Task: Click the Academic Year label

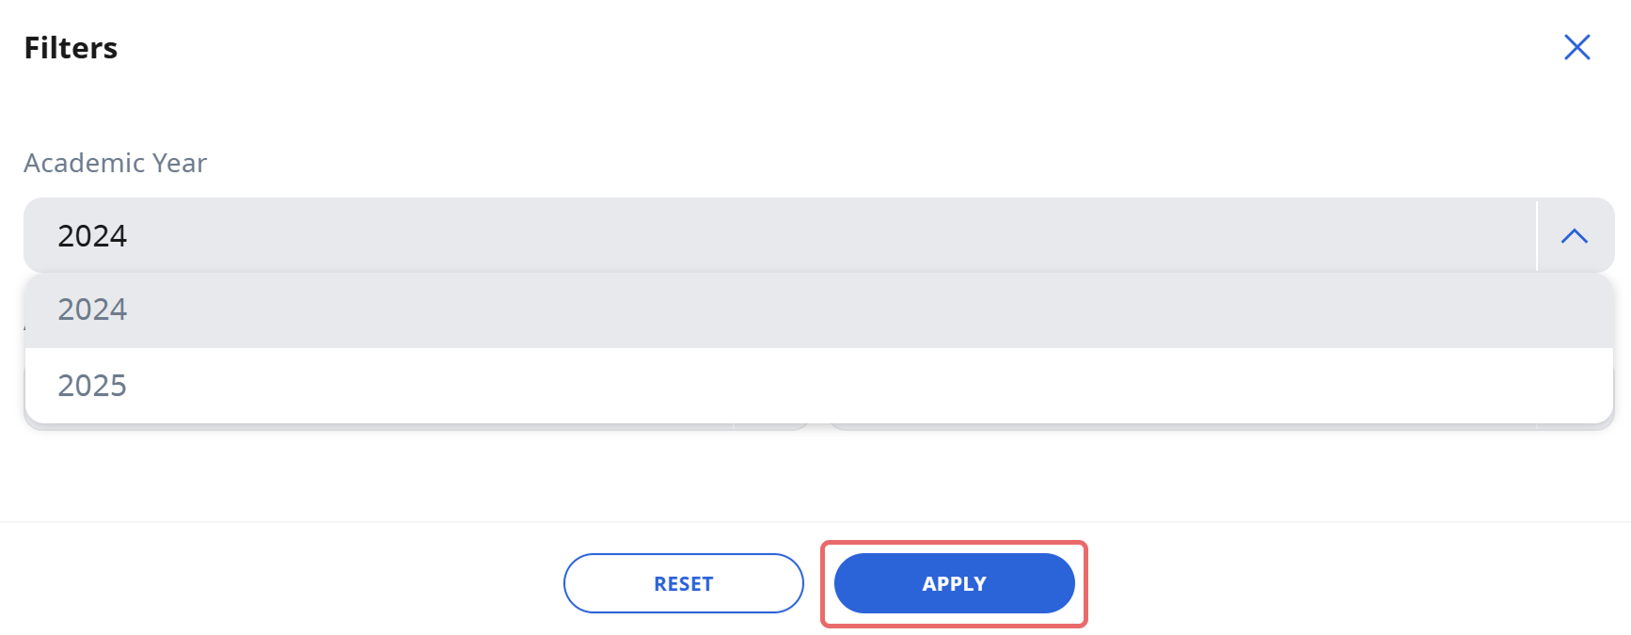Action: (115, 163)
